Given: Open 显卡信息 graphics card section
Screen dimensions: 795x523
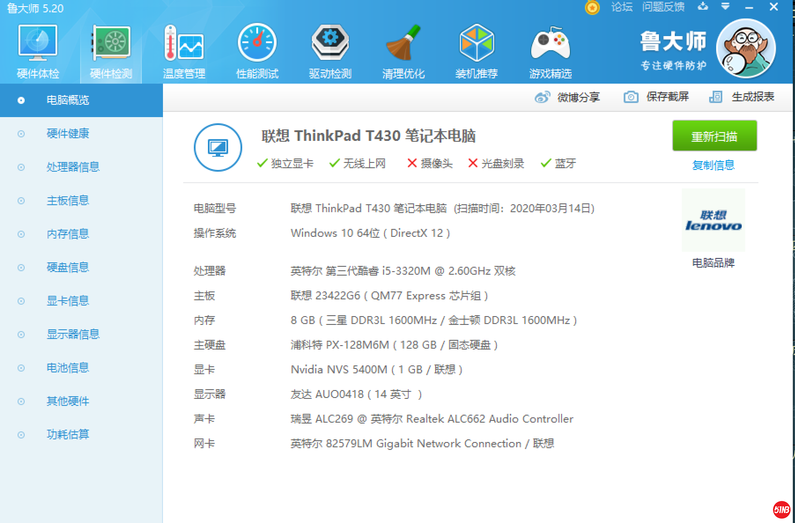Looking at the screenshot, I should pyautogui.click(x=68, y=301).
